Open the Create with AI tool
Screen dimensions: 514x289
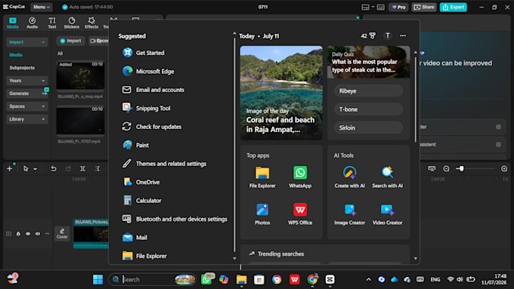click(x=349, y=177)
